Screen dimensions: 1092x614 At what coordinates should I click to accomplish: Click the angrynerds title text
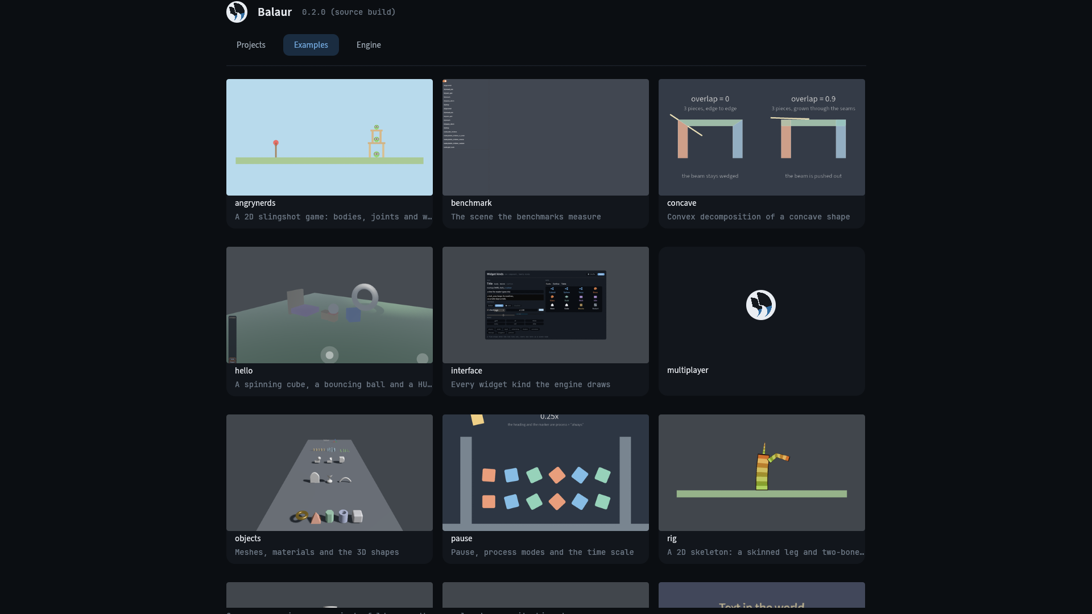[255, 203]
